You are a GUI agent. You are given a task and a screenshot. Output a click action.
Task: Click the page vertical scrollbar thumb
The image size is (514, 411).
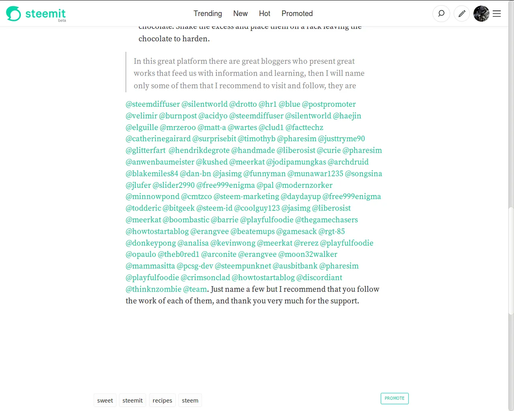pos(511,261)
